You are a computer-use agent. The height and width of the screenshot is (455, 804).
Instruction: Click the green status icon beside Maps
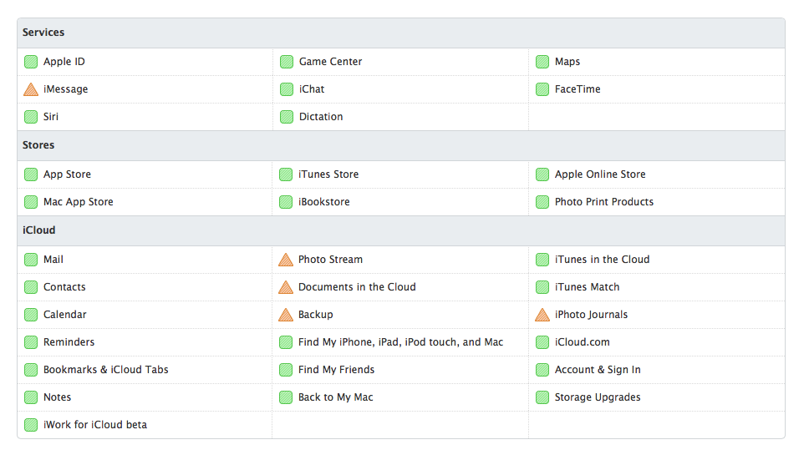[x=542, y=62]
